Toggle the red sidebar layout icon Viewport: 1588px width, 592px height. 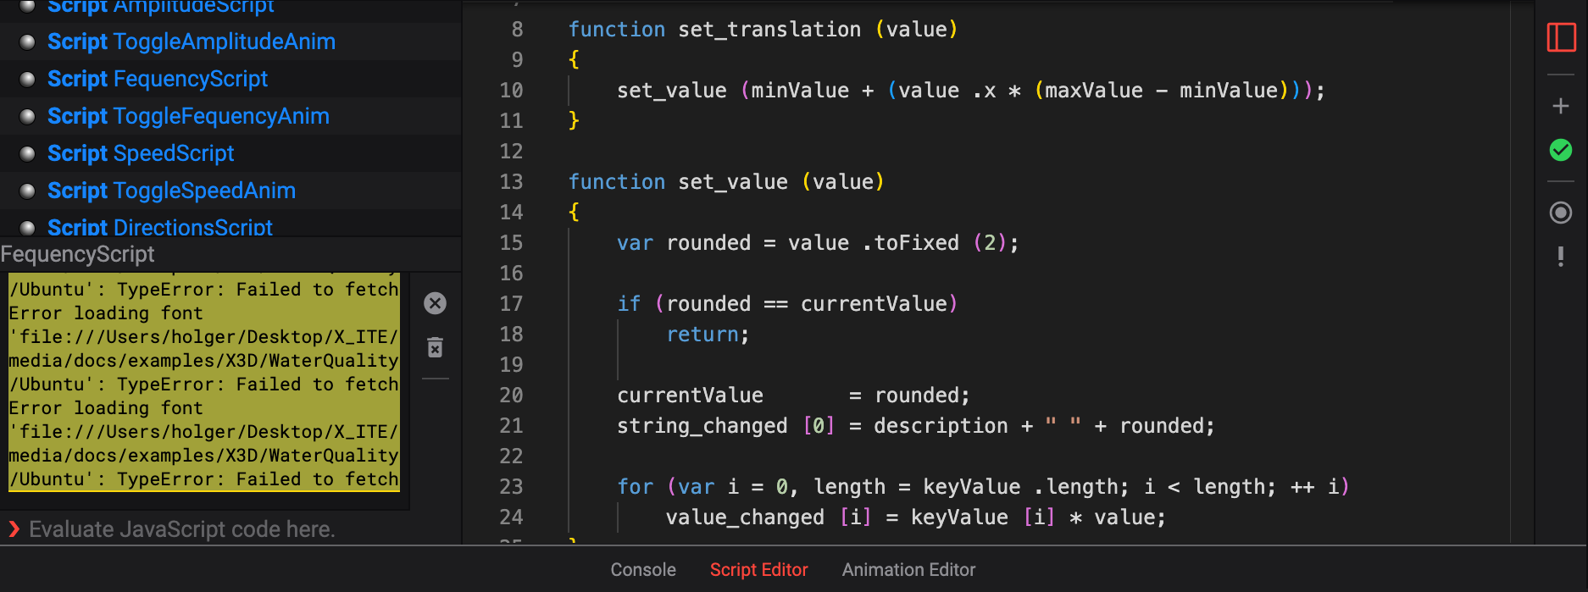tap(1561, 37)
